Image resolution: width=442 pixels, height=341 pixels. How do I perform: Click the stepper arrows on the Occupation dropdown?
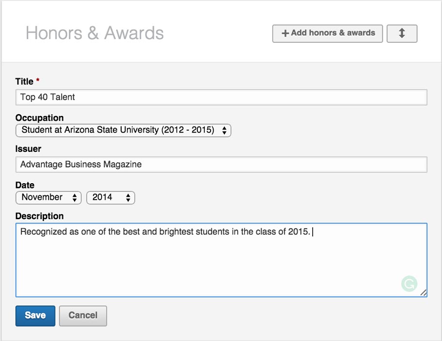point(225,130)
